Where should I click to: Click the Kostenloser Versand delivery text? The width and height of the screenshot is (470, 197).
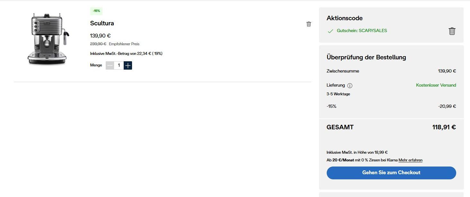(x=436, y=85)
